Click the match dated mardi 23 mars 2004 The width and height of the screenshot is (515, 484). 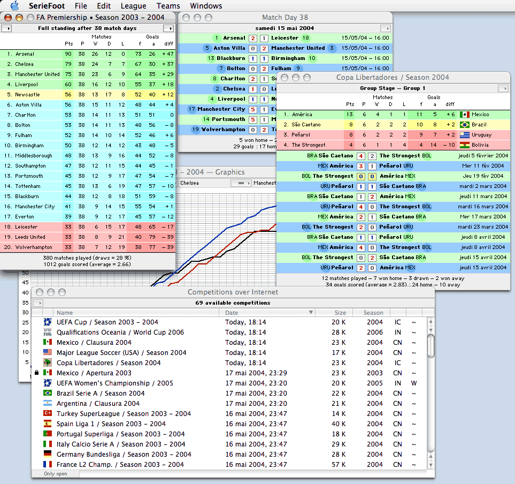tap(394, 227)
